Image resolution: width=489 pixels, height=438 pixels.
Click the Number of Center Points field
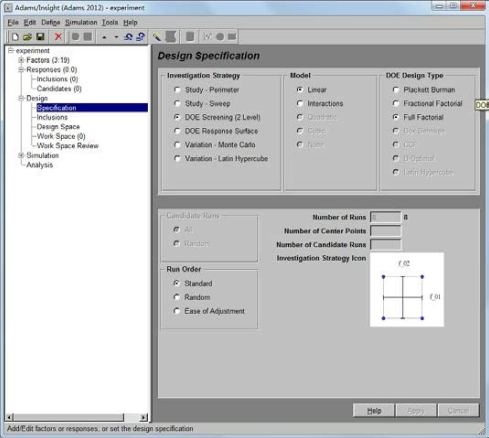coord(386,231)
